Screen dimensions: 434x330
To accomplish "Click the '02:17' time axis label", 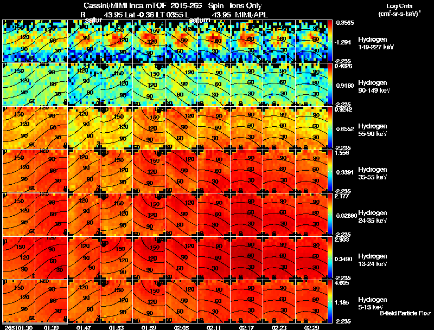I will click(247, 327).
